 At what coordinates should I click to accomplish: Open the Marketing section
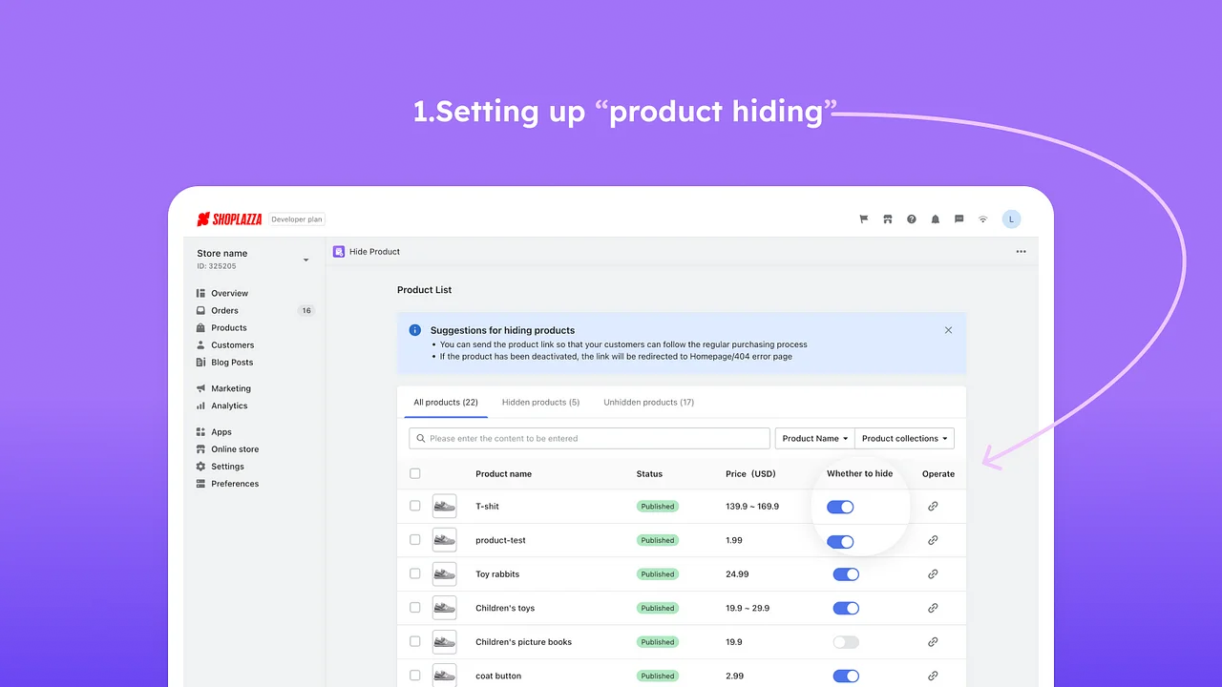[x=229, y=388]
